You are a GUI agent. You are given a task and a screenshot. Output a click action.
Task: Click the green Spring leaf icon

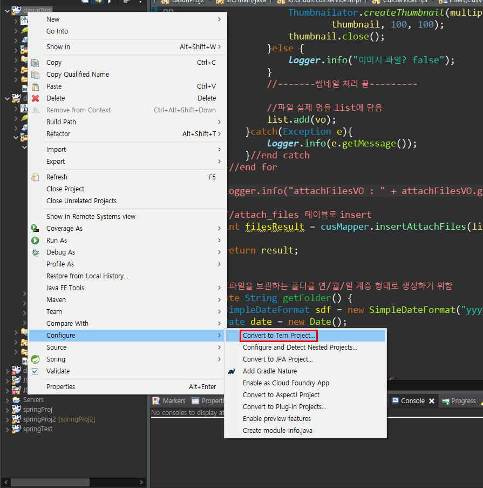click(35, 359)
